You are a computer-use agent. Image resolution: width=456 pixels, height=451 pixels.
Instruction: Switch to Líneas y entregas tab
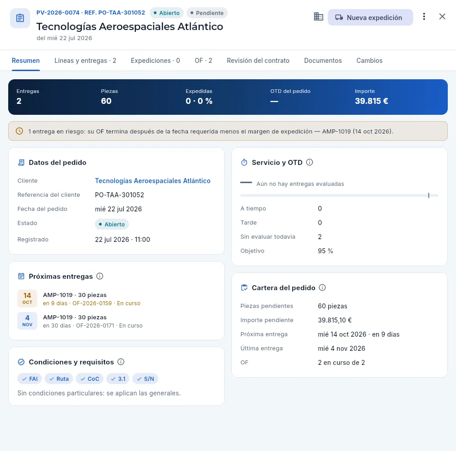point(85,61)
